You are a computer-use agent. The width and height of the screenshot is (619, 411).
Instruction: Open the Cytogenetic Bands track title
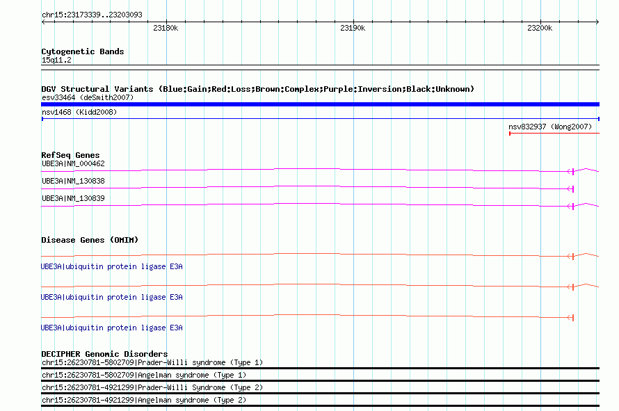[x=83, y=51]
